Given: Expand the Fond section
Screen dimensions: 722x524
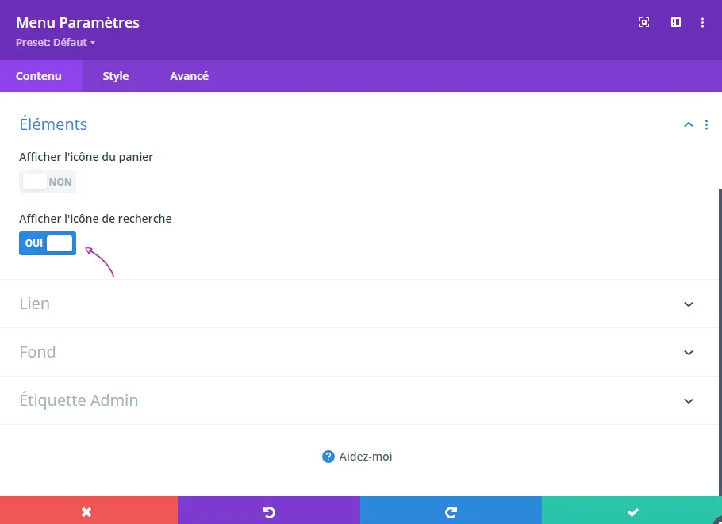Looking at the screenshot, I should click(688, 353).
